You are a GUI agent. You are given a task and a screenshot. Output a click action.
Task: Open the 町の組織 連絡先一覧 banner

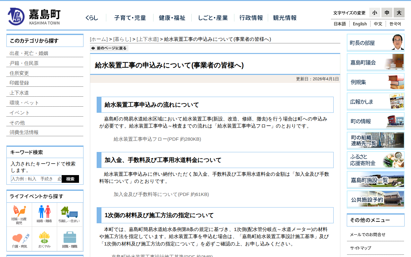pyautogui.click(x=376, y=141)
